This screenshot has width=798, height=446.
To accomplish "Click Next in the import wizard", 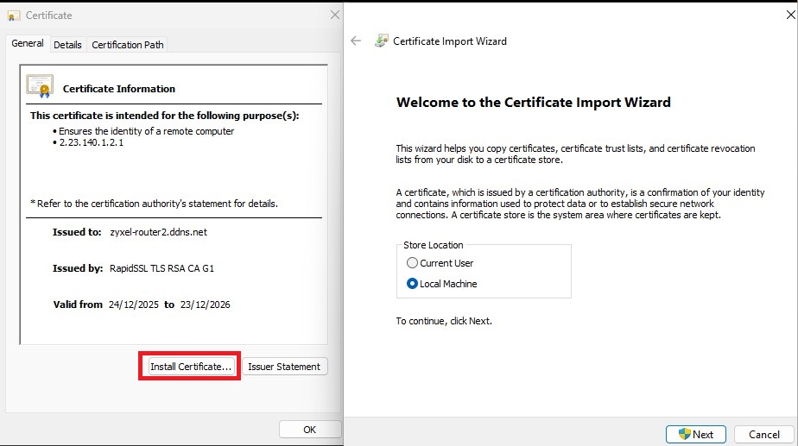I will coord(696,434).
